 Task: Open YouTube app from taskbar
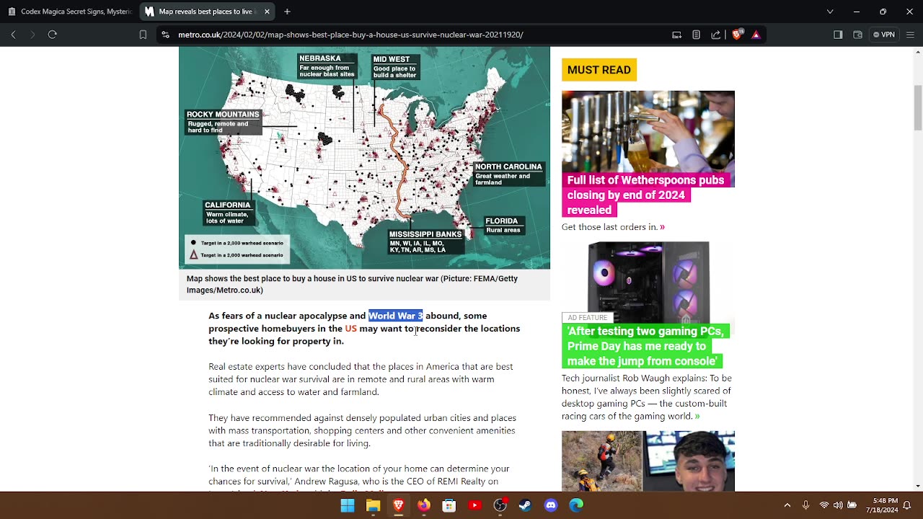(474, 505)
